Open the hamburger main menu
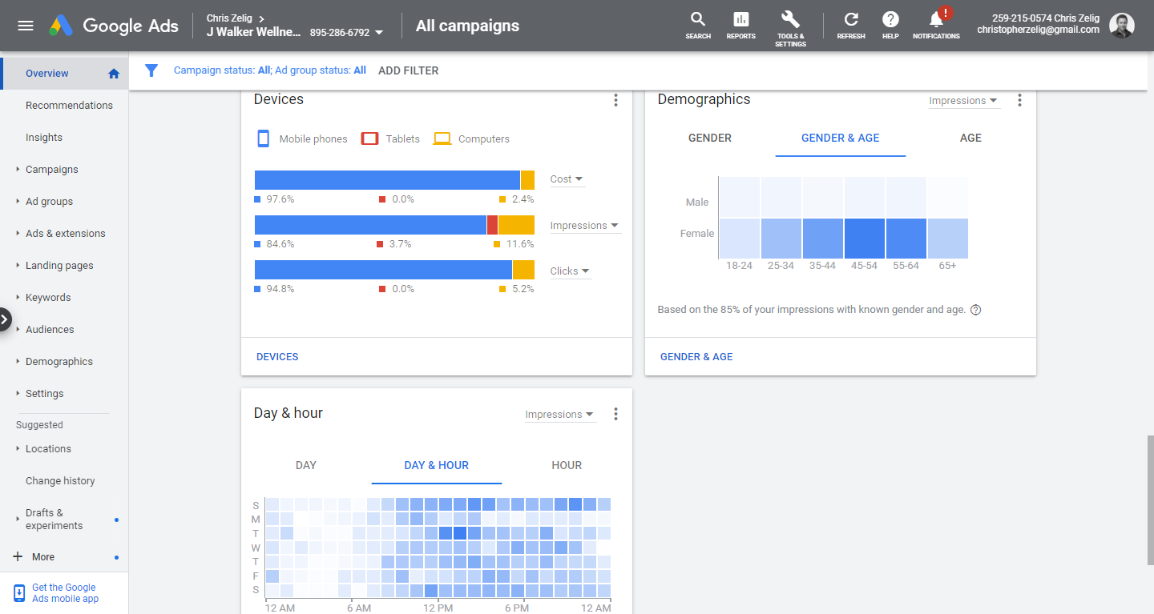This screenshot has width=1154, height=614. (26, 26)
